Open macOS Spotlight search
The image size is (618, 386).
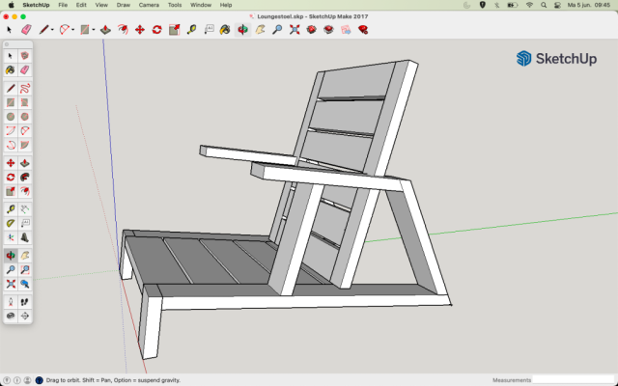tap(544, 5)
